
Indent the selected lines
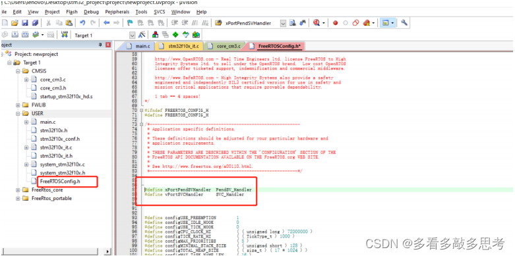click(x=175, y=23)
